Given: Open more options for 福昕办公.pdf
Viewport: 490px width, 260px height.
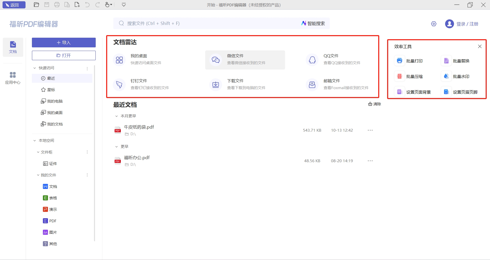Looking at the screenshot, I should click(370, 161).
